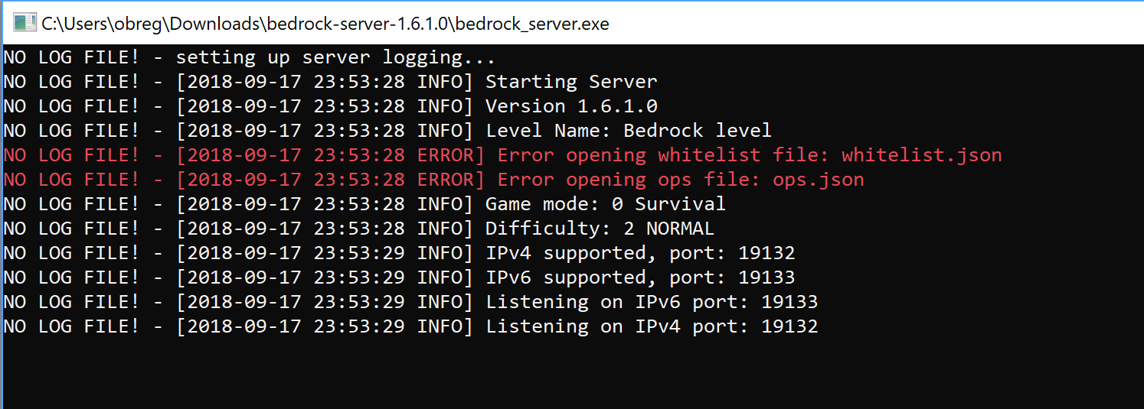Click the "Difficulty: 2 NORMAL" text
Screen dimensions: 1144x409
(600, 229)
